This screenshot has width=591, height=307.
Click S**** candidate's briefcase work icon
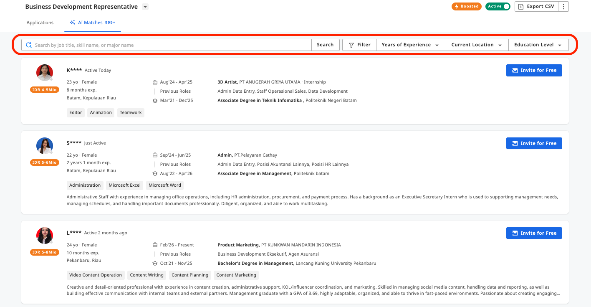pos(155,155)
